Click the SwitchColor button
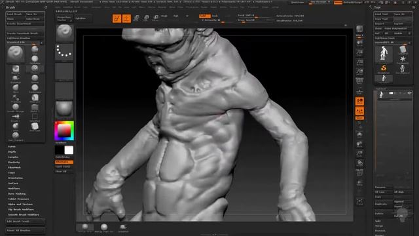The image size is (419, 236). click(64, 157)
